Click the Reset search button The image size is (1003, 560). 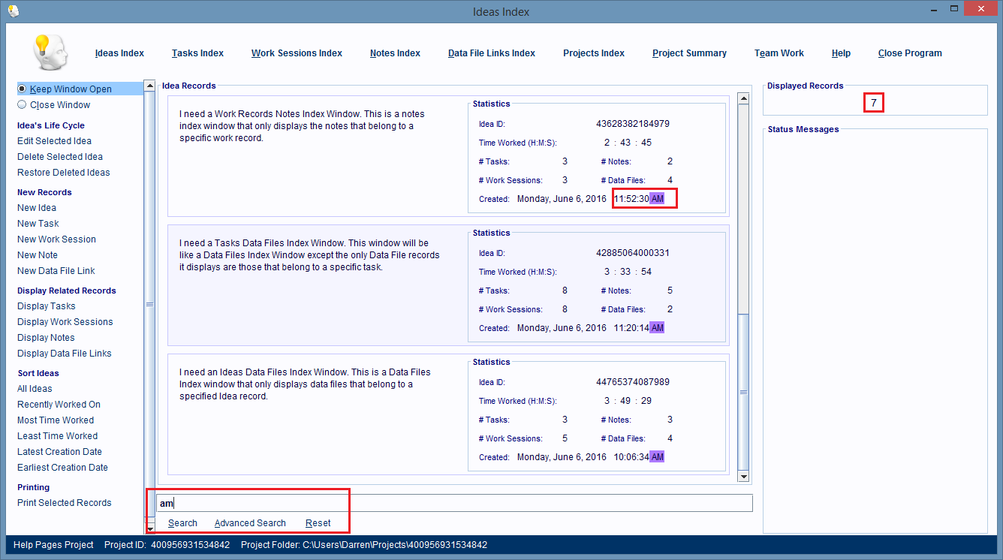point(318,523)
